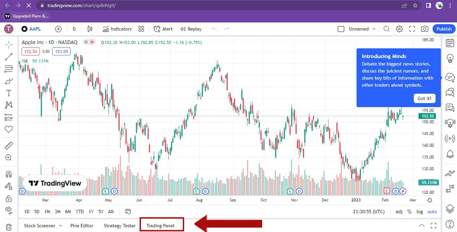Image resolution: width=457 pixels, height=232 pixels.
Task: Open the Fibonacci retracement tools
Action: [x=9, y=69]
